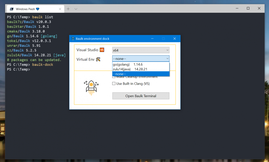Click the 'tokei/Baulk v12.0.3.1' line
Screen dimensions: 269x162
(x=29, y=41)
